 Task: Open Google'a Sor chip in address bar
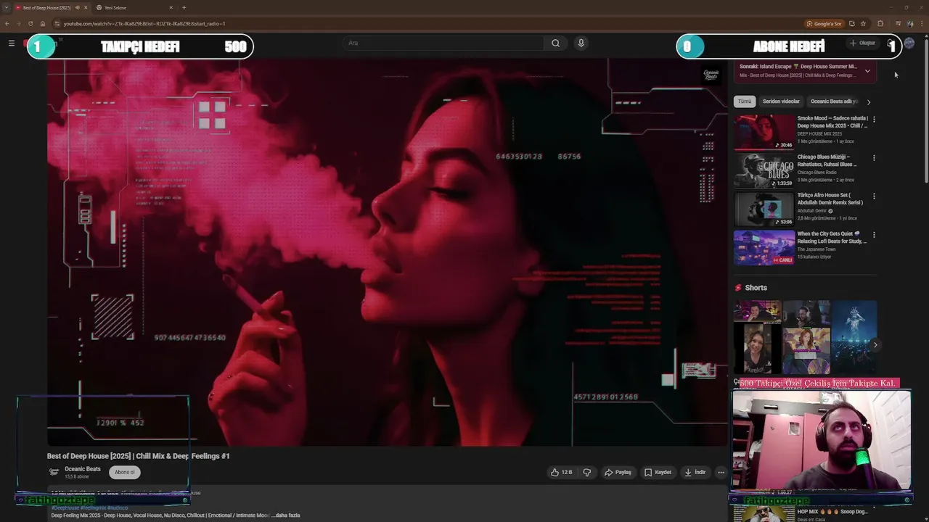point(824,23)
